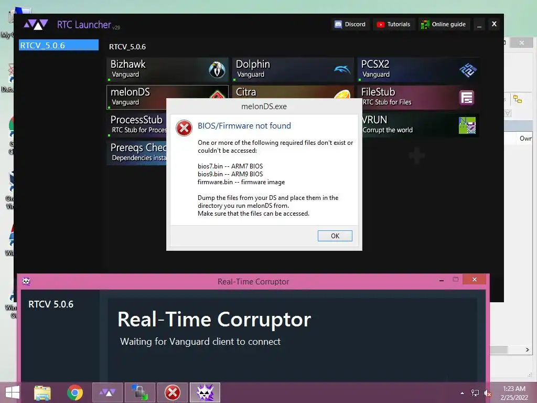Image resolution: width=537 pixels, height=403 pixels.
Task: Open Google Chrome from the taskbar
Action: pos(75,393)
